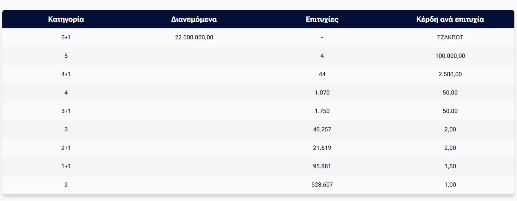The width and height of the screenshot is (517, 201).
Task: Select the 3+1 category cell
Action: tap(66, 111)
